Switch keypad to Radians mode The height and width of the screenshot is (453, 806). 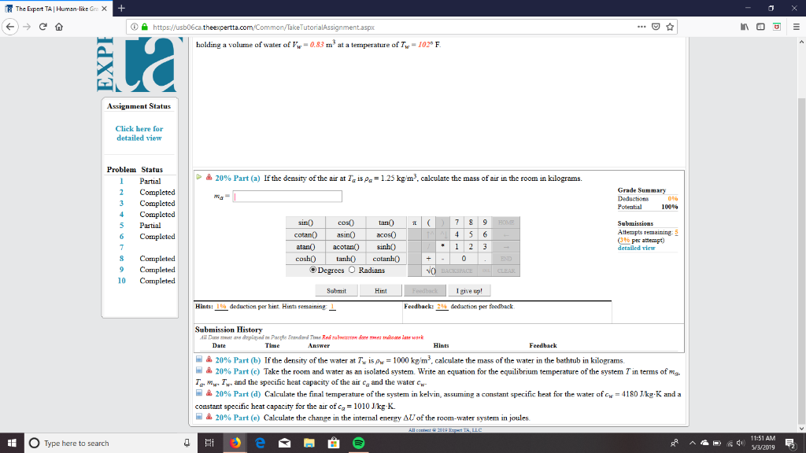353,270
